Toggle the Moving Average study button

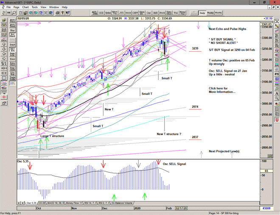point(12,50)
